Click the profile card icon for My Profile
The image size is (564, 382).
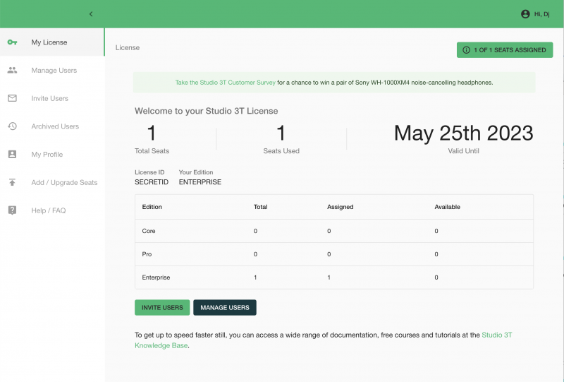point(12,154)
